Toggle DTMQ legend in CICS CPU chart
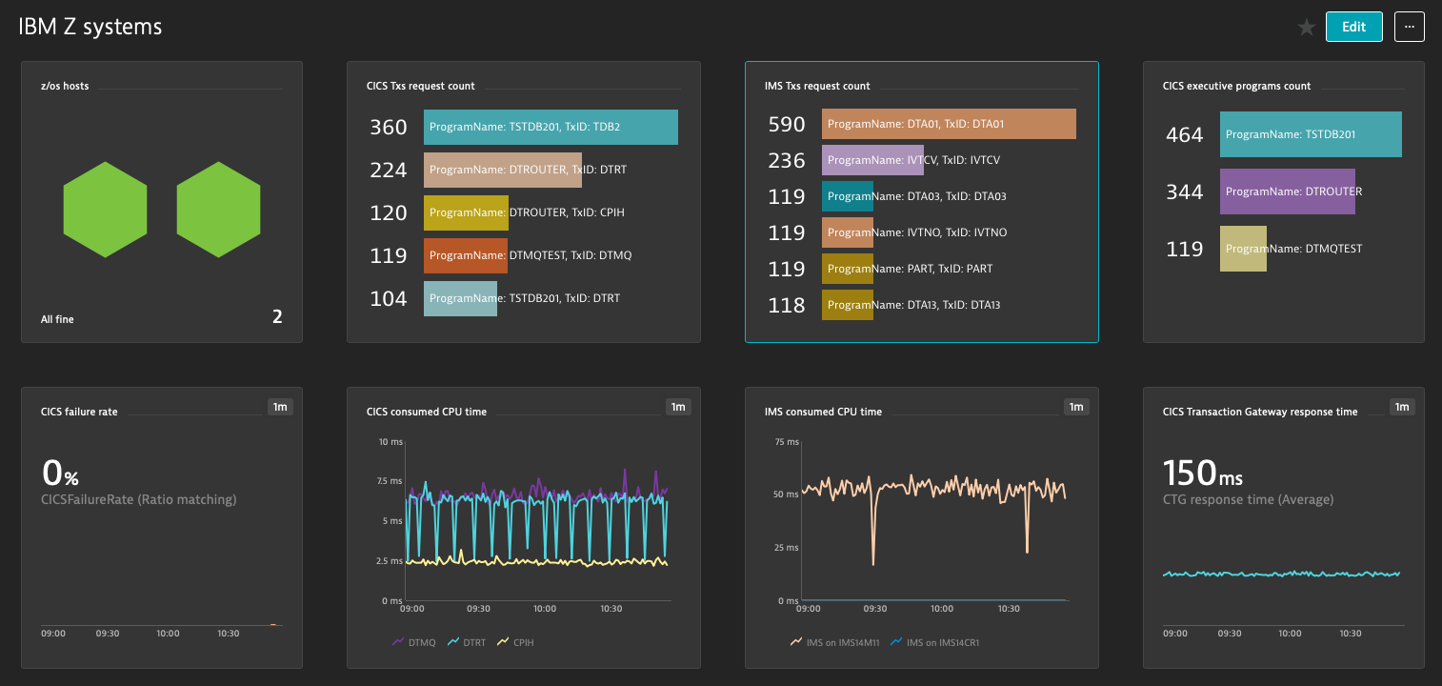 (x=413, y=642)
